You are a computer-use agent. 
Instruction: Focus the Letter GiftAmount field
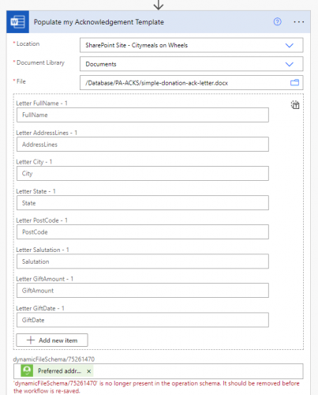point(143,291)
